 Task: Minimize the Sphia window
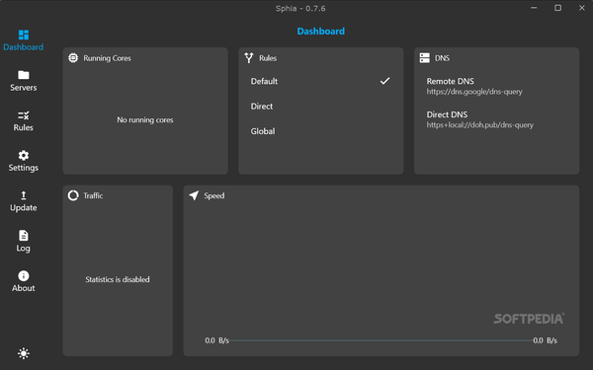click(x=534, y=8)
